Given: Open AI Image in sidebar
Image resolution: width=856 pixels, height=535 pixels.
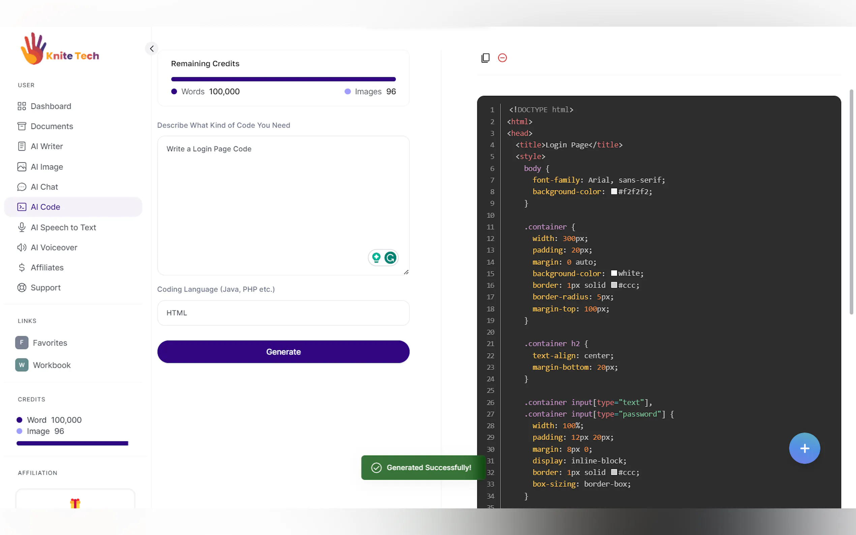Looking at the screenshot, I should [x=47, y=167].
